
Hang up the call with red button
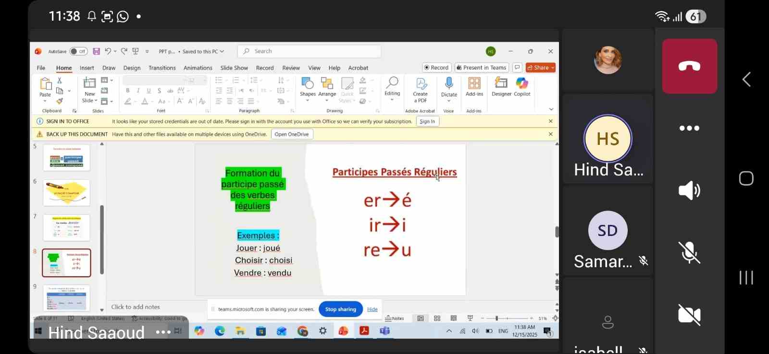pyautogui.click(x=689, y=66)
